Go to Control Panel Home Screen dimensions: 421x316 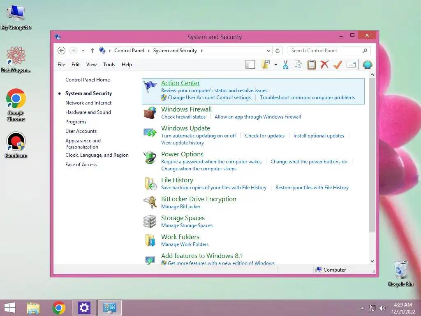pos(88,80)
